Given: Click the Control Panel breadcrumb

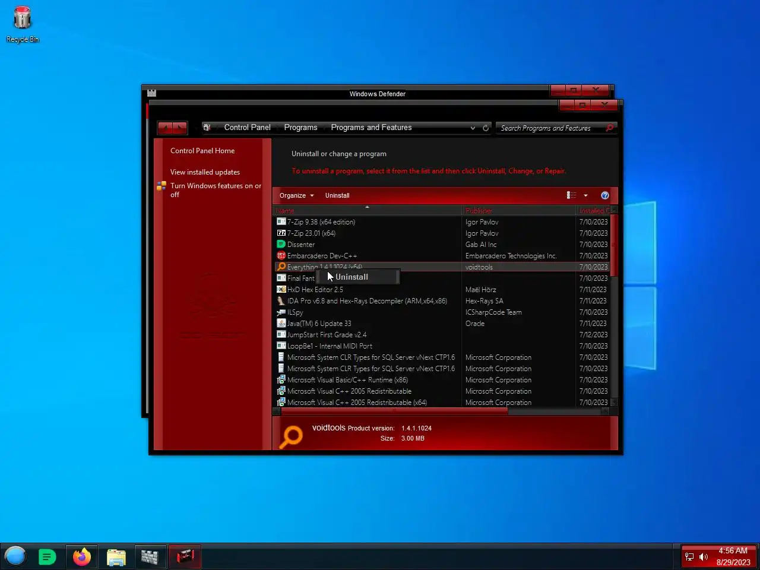Looking at the screenshot, I should (247, 127).
